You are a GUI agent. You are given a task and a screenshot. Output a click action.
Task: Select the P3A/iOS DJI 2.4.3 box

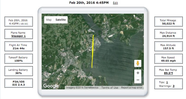pyautogui.click(x=19, y=83)
